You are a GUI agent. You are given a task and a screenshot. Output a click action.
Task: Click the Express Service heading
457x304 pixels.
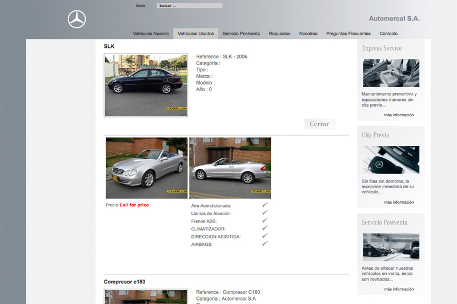pyautogui.click(x=382, y=48)
